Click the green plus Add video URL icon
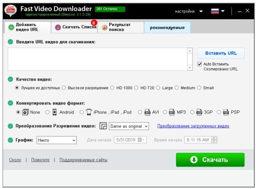Image resolution: width=256 pixels, height=189 pixels. pyautogui.click(x=11, y=27)
